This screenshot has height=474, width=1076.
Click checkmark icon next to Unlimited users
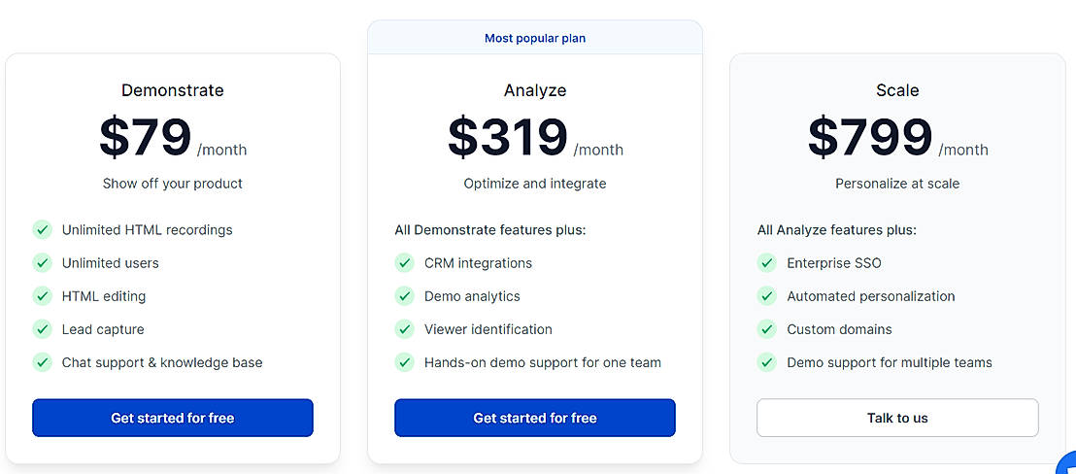tap(43, 263)
